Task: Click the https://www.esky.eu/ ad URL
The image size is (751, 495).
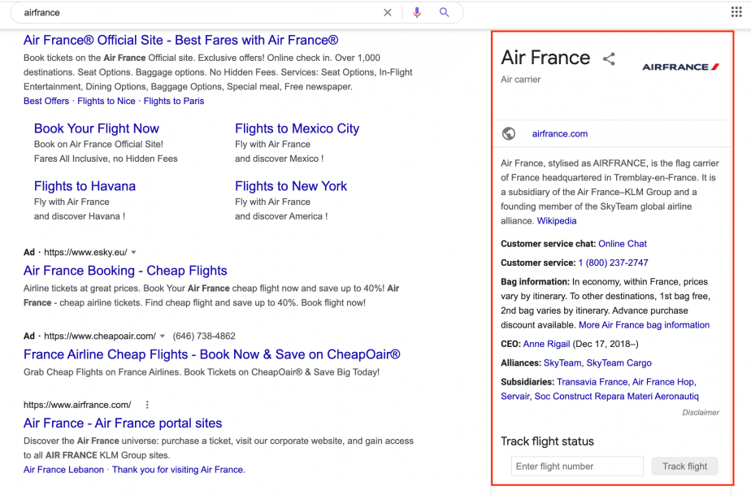Action: click(x=85, y=253)
